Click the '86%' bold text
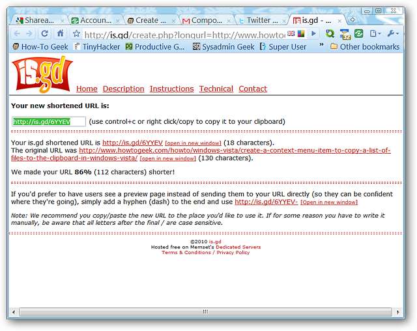The image size is (417, 331). 83,172
